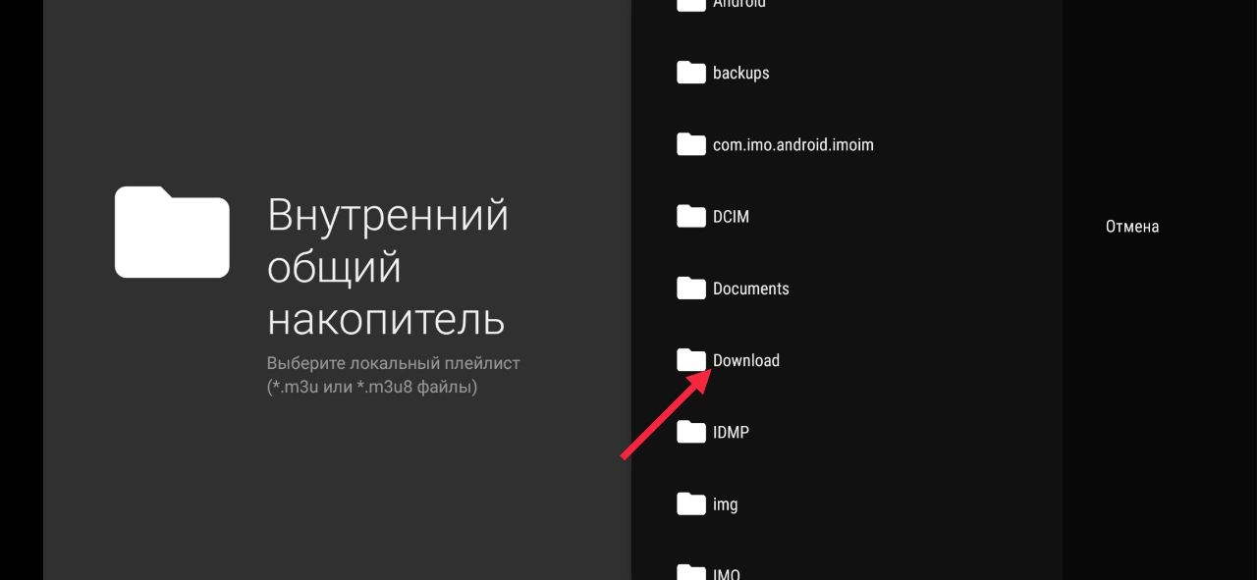Open the backups folder label
This screenshot has width=1257, height=580.
741,73
